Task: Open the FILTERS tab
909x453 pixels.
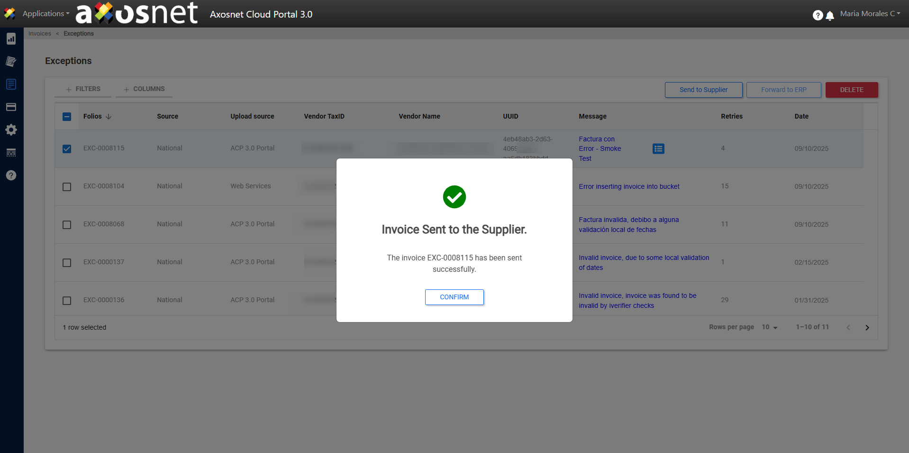Action: 83,89
